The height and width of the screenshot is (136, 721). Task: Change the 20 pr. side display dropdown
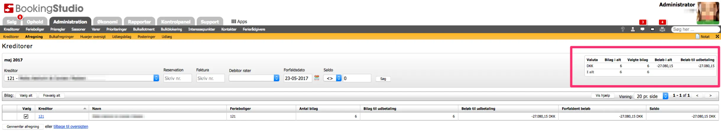pos(651,96)
